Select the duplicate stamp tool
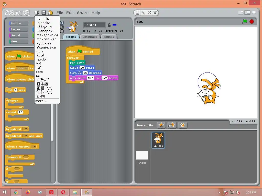 click(x=137, y=13)
